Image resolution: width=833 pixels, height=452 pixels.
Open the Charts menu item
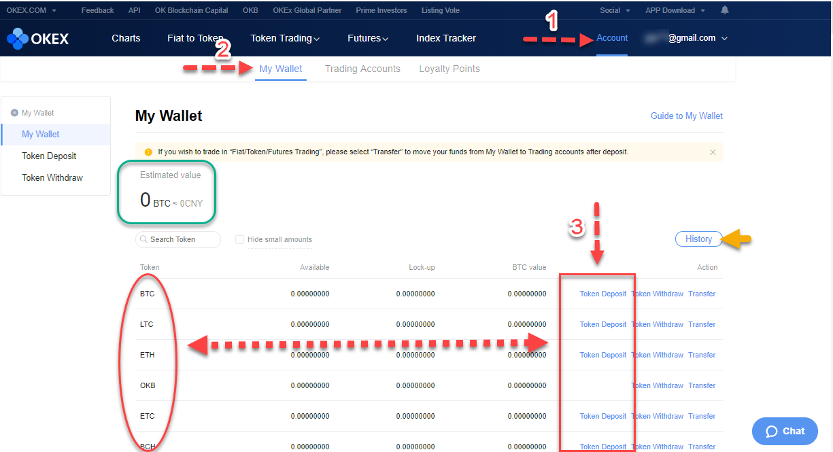tap(126, 38)
